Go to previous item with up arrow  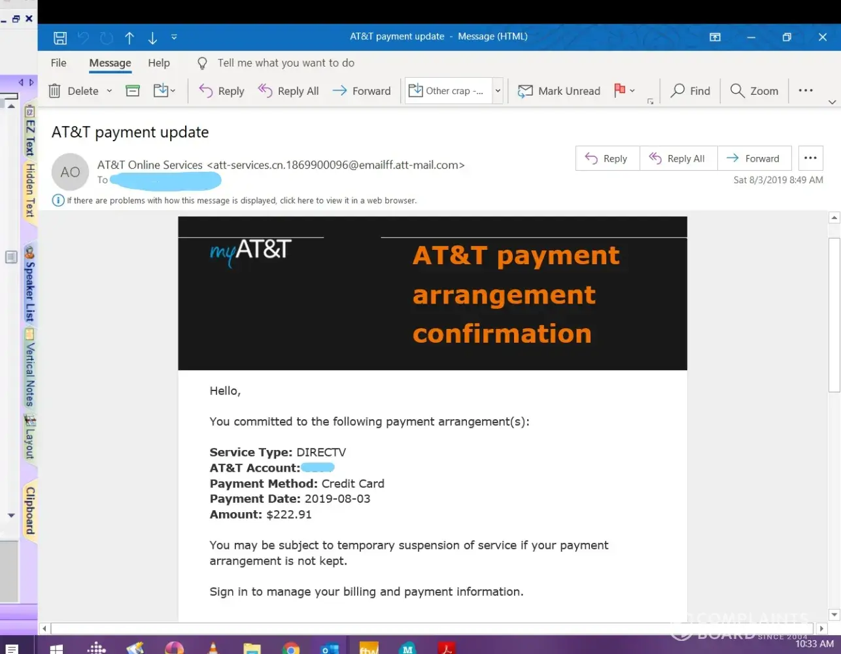click(x=129, y=38)
